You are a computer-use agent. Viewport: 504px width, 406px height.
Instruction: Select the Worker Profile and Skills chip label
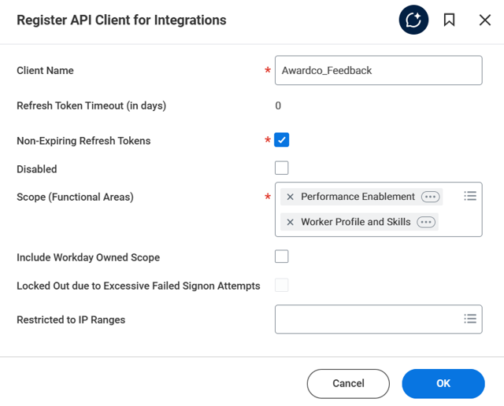[355, 223]
